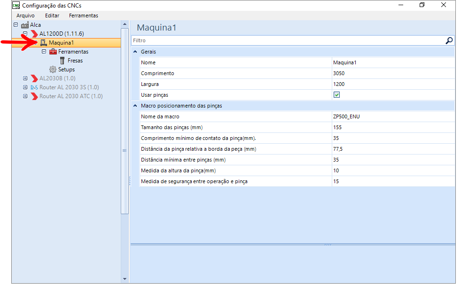Expand the Router AL 2030 3S node
This screenshot has height=286, width=461.
(25, 87)
